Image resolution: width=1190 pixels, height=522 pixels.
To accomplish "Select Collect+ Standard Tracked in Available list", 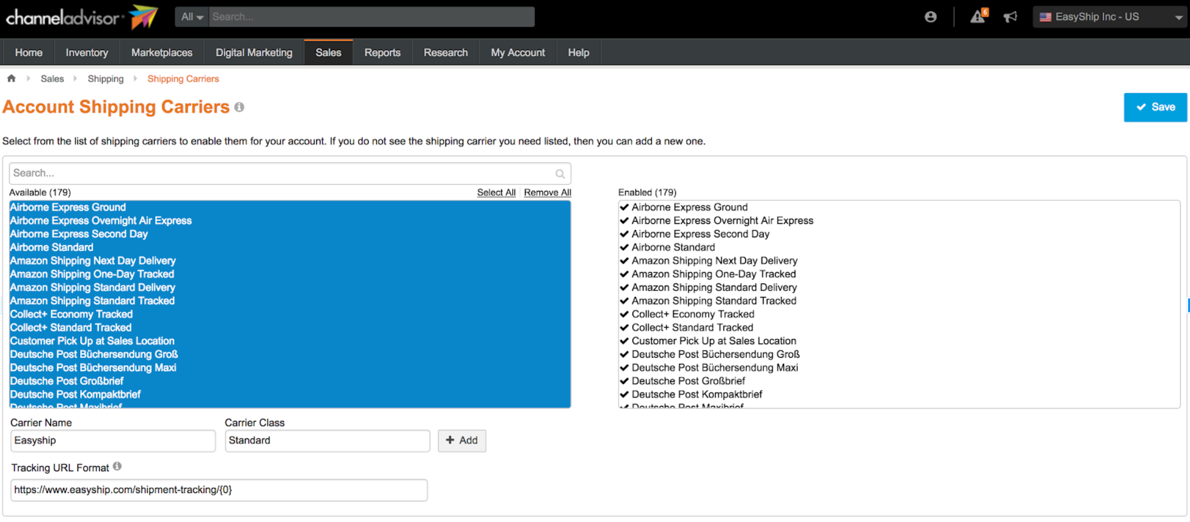I will tap(290, 328).
